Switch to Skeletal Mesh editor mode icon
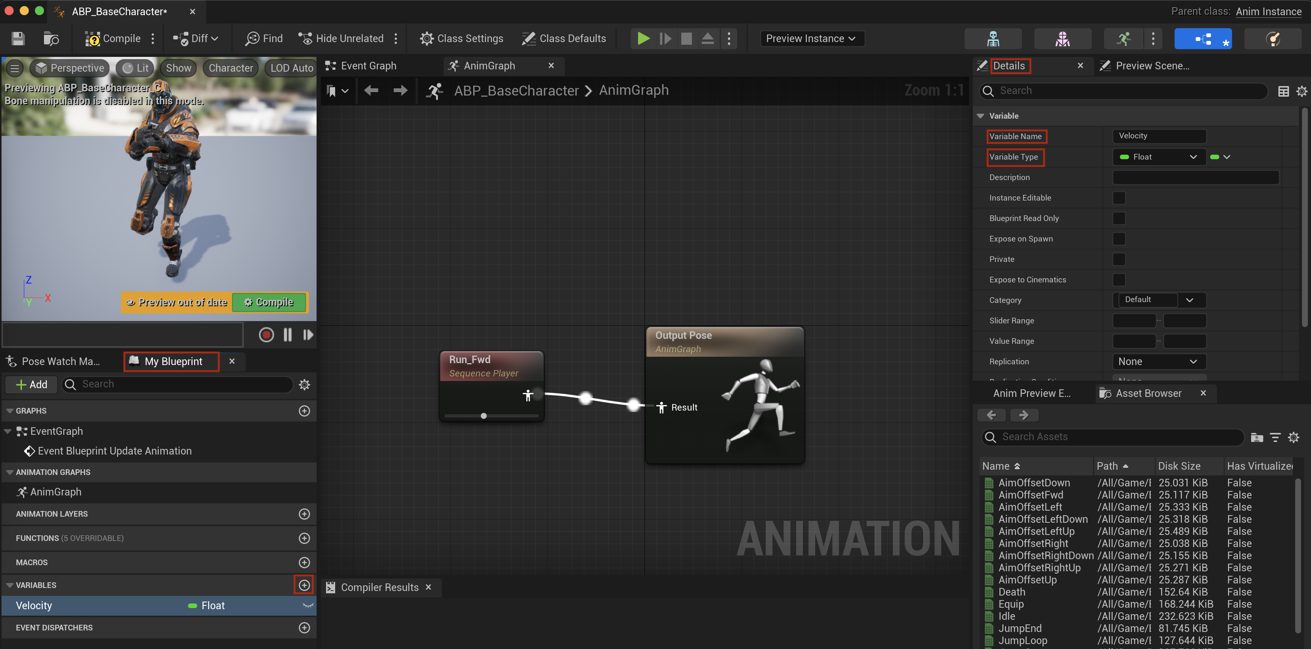The height and width of the screenshot is (649, 1311). (x=1063, y=39)
